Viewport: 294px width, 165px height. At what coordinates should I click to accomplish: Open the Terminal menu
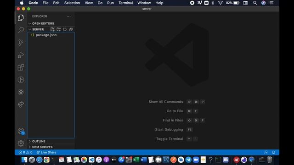pos(125,3)
